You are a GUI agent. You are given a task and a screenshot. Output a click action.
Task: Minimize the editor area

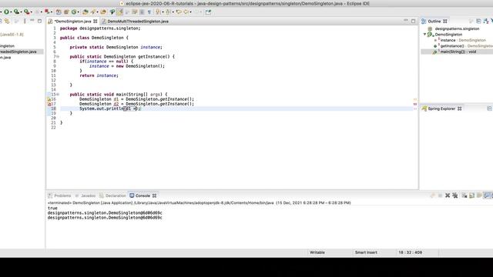(x=406, y=21)
